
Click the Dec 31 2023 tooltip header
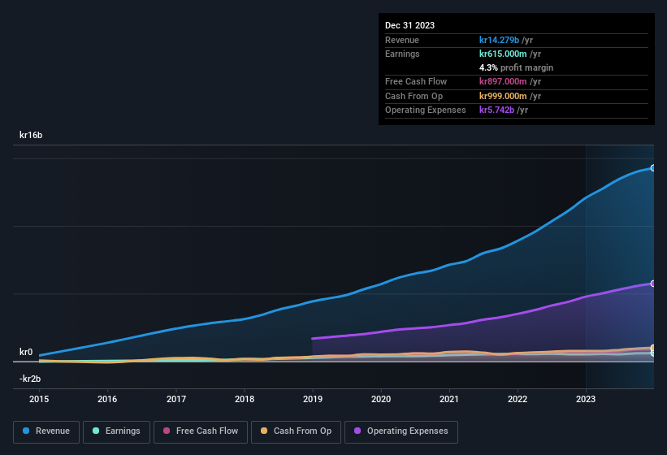[x=409, y=25]
